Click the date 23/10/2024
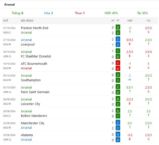159x145 pixels. coord(9,52)
